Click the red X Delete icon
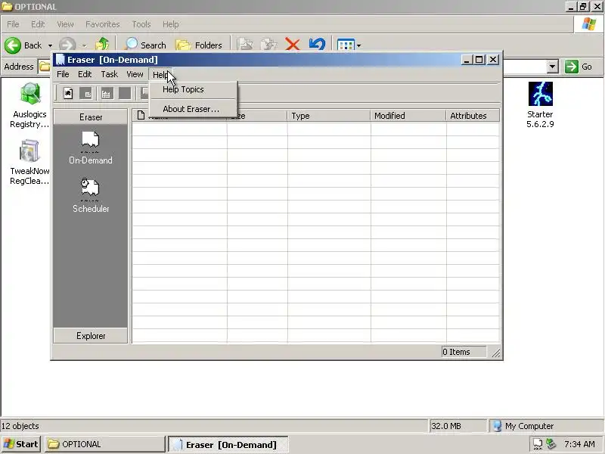The height and width of the screenshot is (454, 605). tap(293, 45)
